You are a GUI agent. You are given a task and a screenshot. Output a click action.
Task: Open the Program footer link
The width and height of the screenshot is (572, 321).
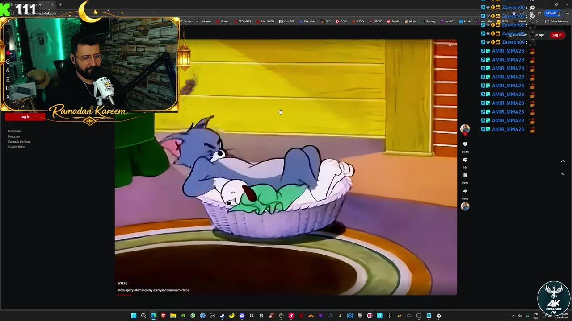14,136
